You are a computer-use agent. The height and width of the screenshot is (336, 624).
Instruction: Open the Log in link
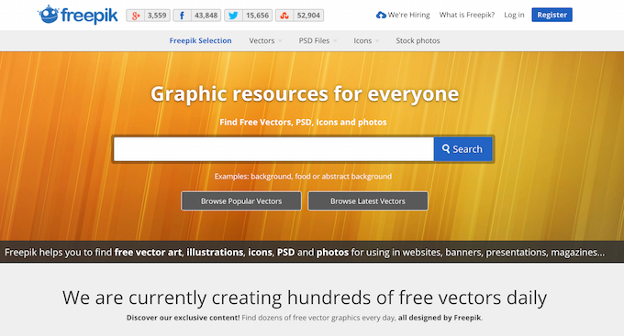pyautogui.click(x=514, y=15)
